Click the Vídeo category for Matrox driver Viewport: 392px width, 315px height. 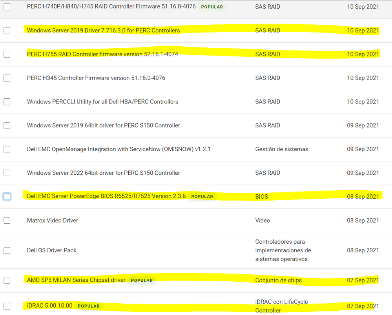click(263, 220)
